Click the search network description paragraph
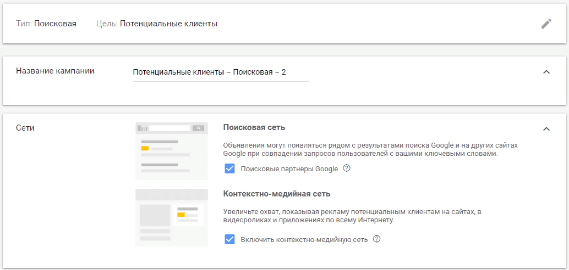 pos(370,149)
